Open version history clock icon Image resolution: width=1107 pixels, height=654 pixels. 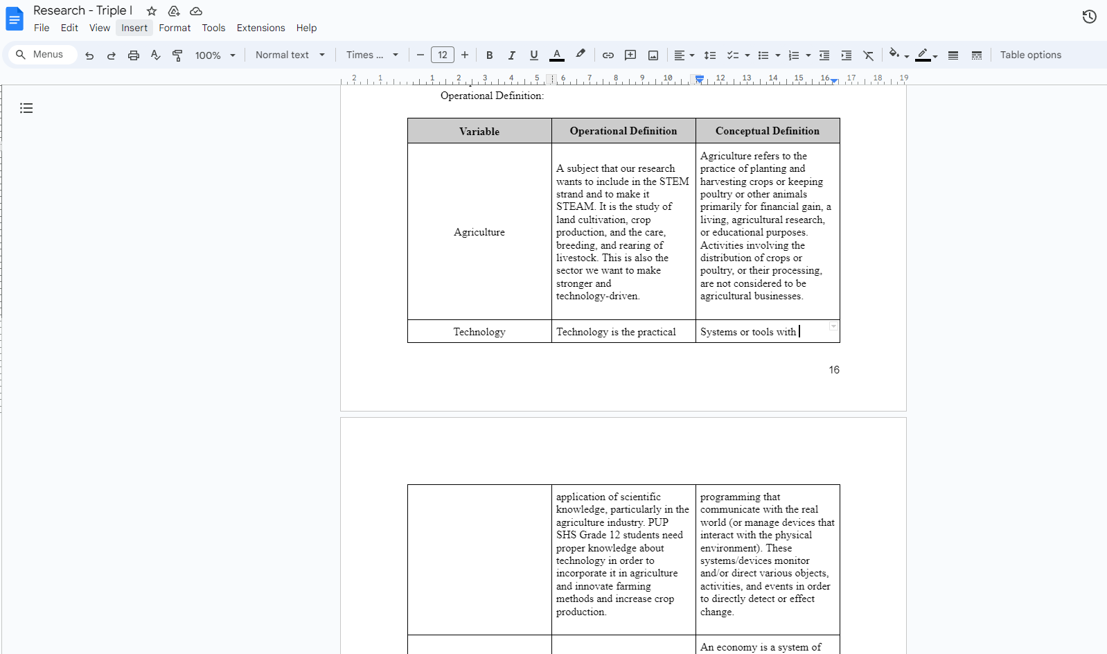point(1089,17)
